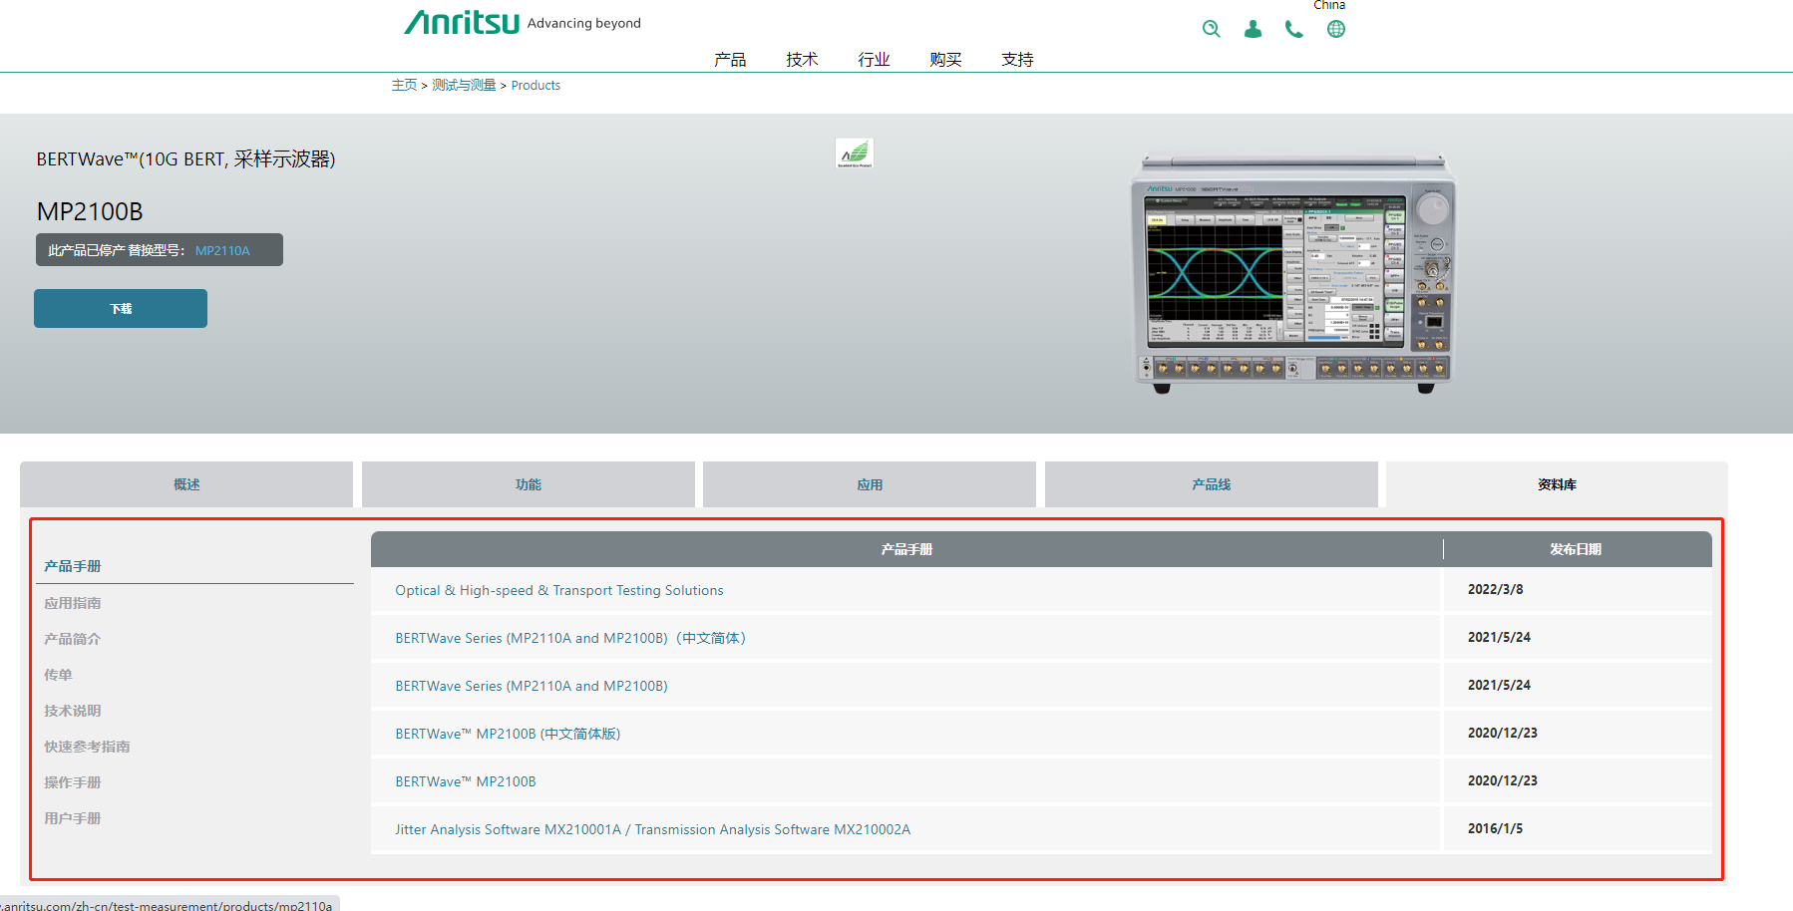Open the 产品 navigation menu

coord(730,60)
